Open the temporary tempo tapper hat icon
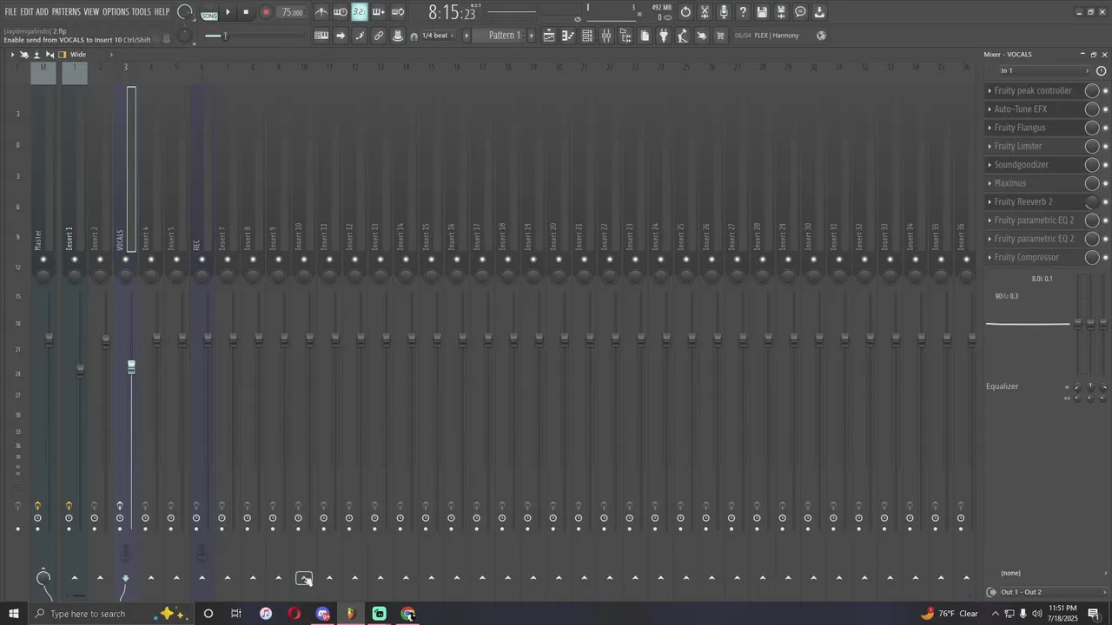 pyautogui.click(x=398, y=36)
